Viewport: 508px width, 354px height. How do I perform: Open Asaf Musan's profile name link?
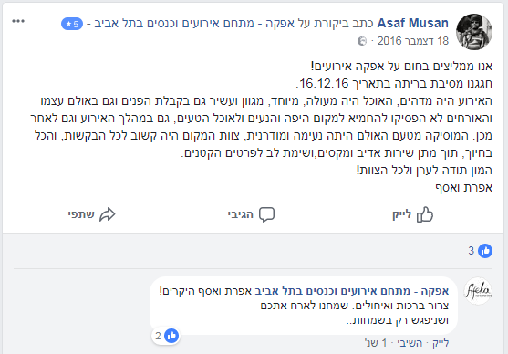pos(413,24)
